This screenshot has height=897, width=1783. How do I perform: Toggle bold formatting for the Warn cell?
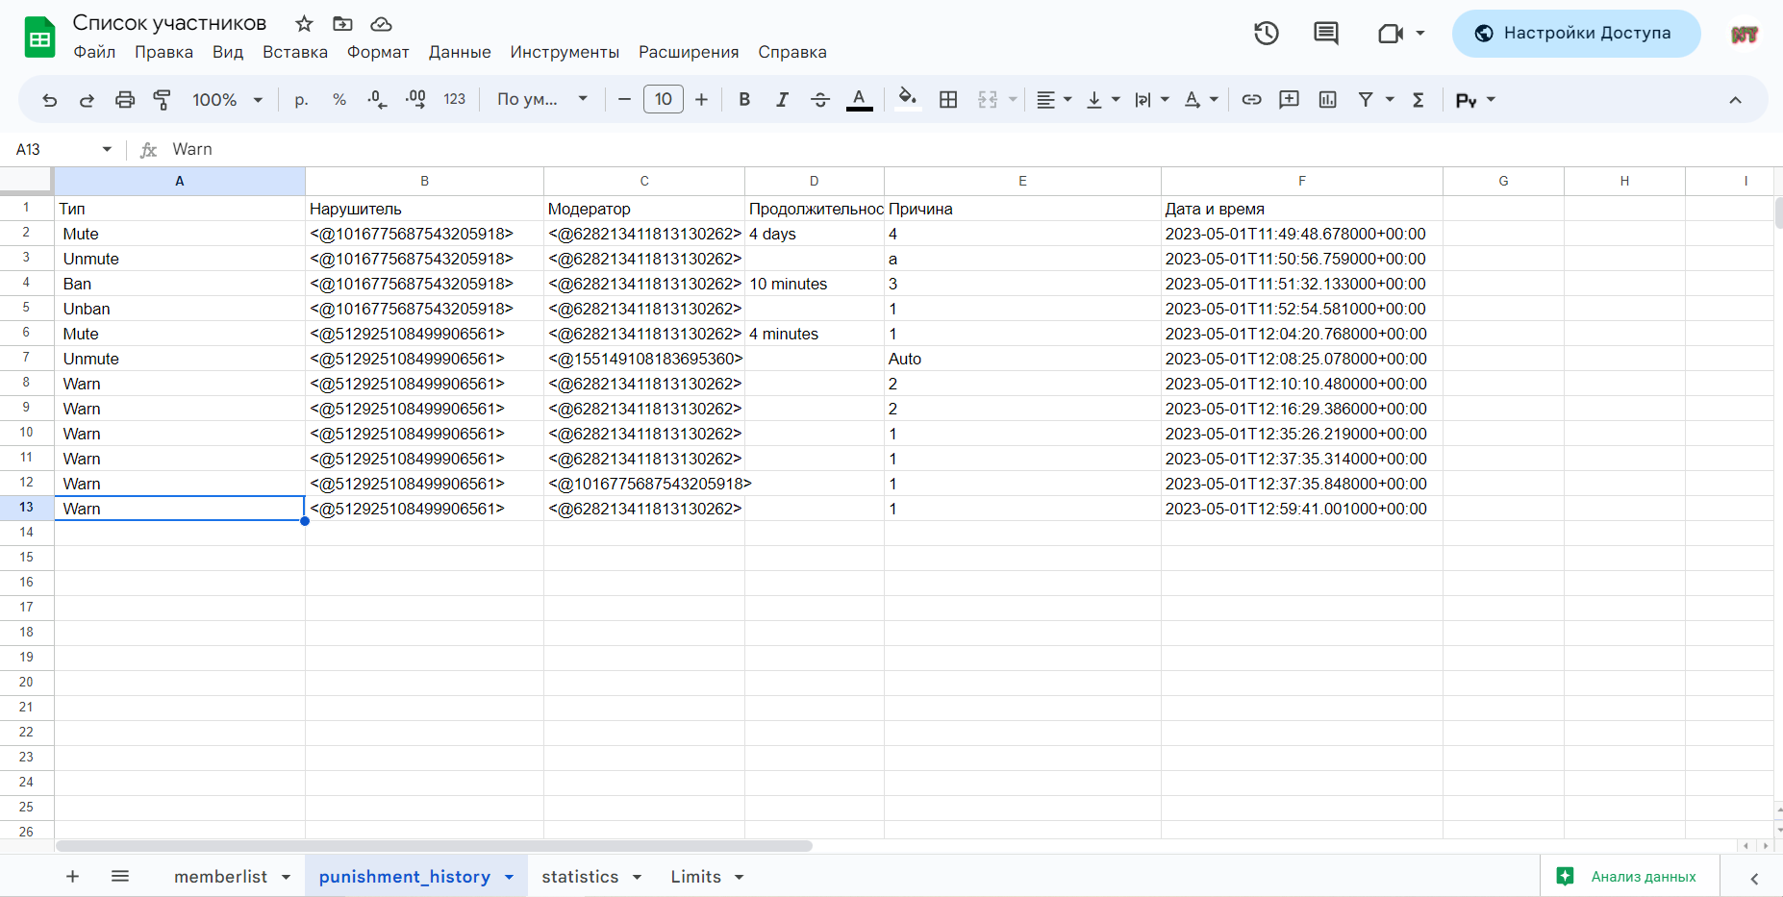click(x=743, y=99)
